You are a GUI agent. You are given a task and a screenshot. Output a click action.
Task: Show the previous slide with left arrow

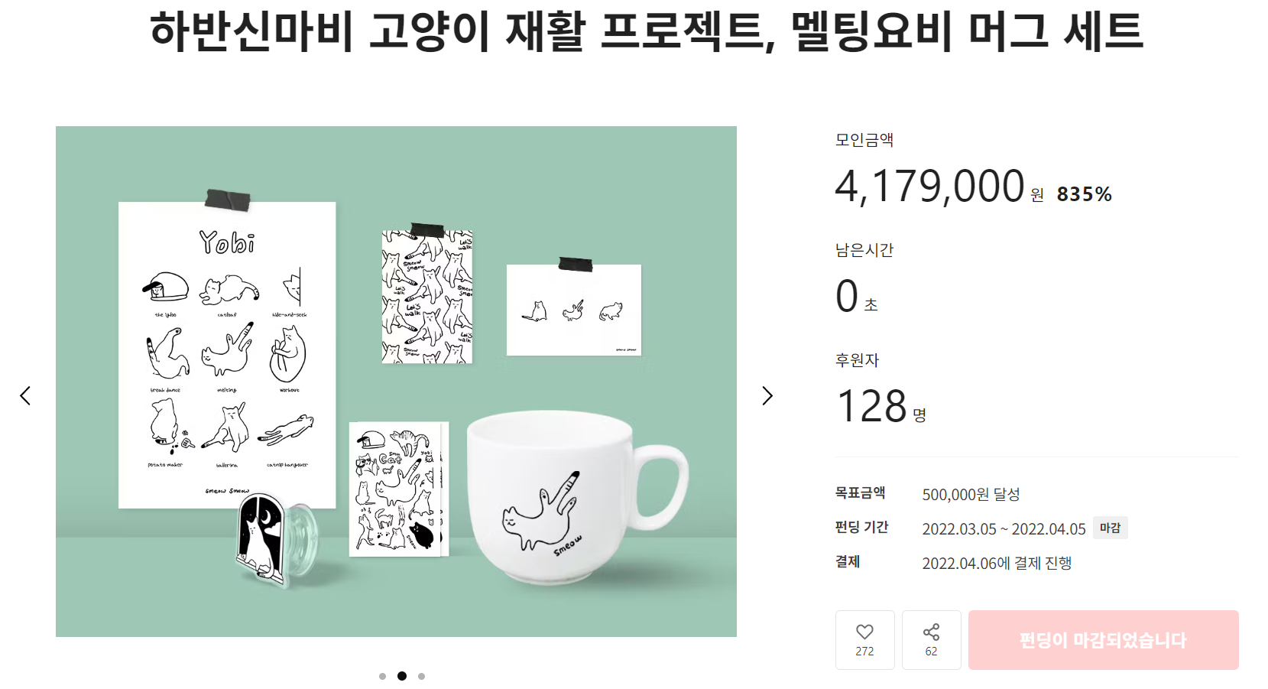[25, 395]
